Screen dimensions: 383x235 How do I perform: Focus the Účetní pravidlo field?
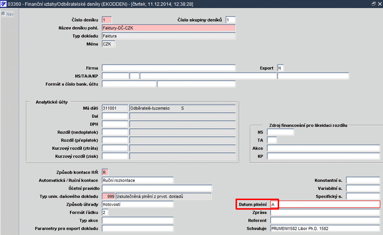click(157, 189)
